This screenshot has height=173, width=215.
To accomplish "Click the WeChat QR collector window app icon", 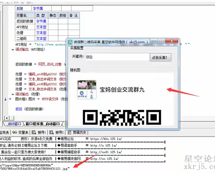I will coord(70,42).
